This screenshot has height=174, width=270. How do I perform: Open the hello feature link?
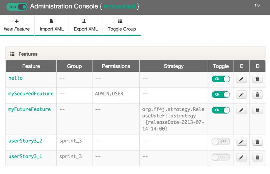[x=16, y=78]
